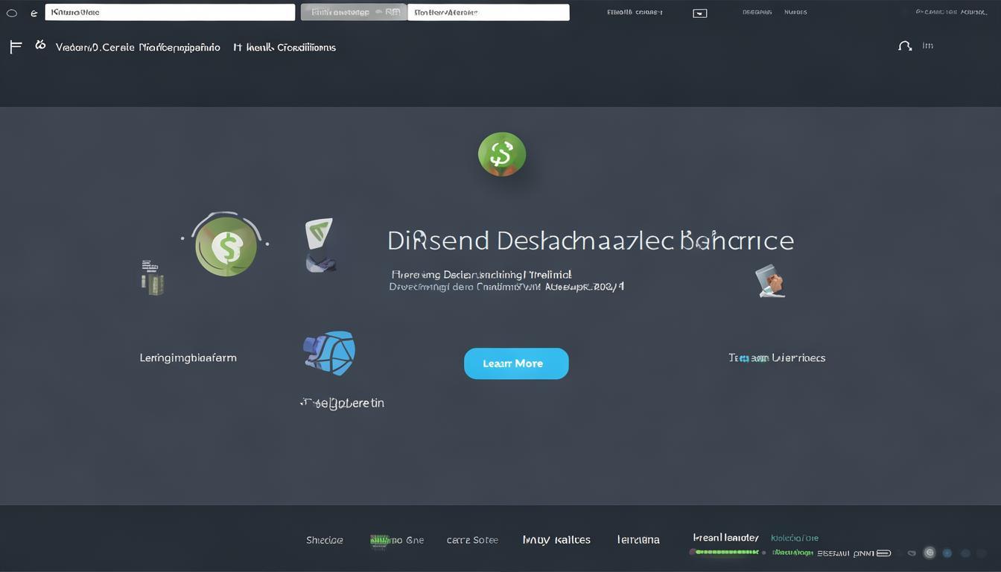Select the 'care Sotee' footer menu item

[472, 540]
